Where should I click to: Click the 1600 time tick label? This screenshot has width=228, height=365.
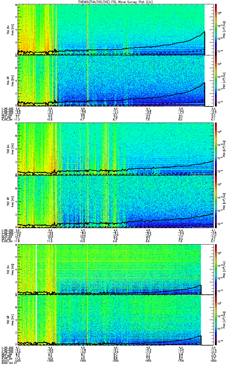tap(149, 361)
